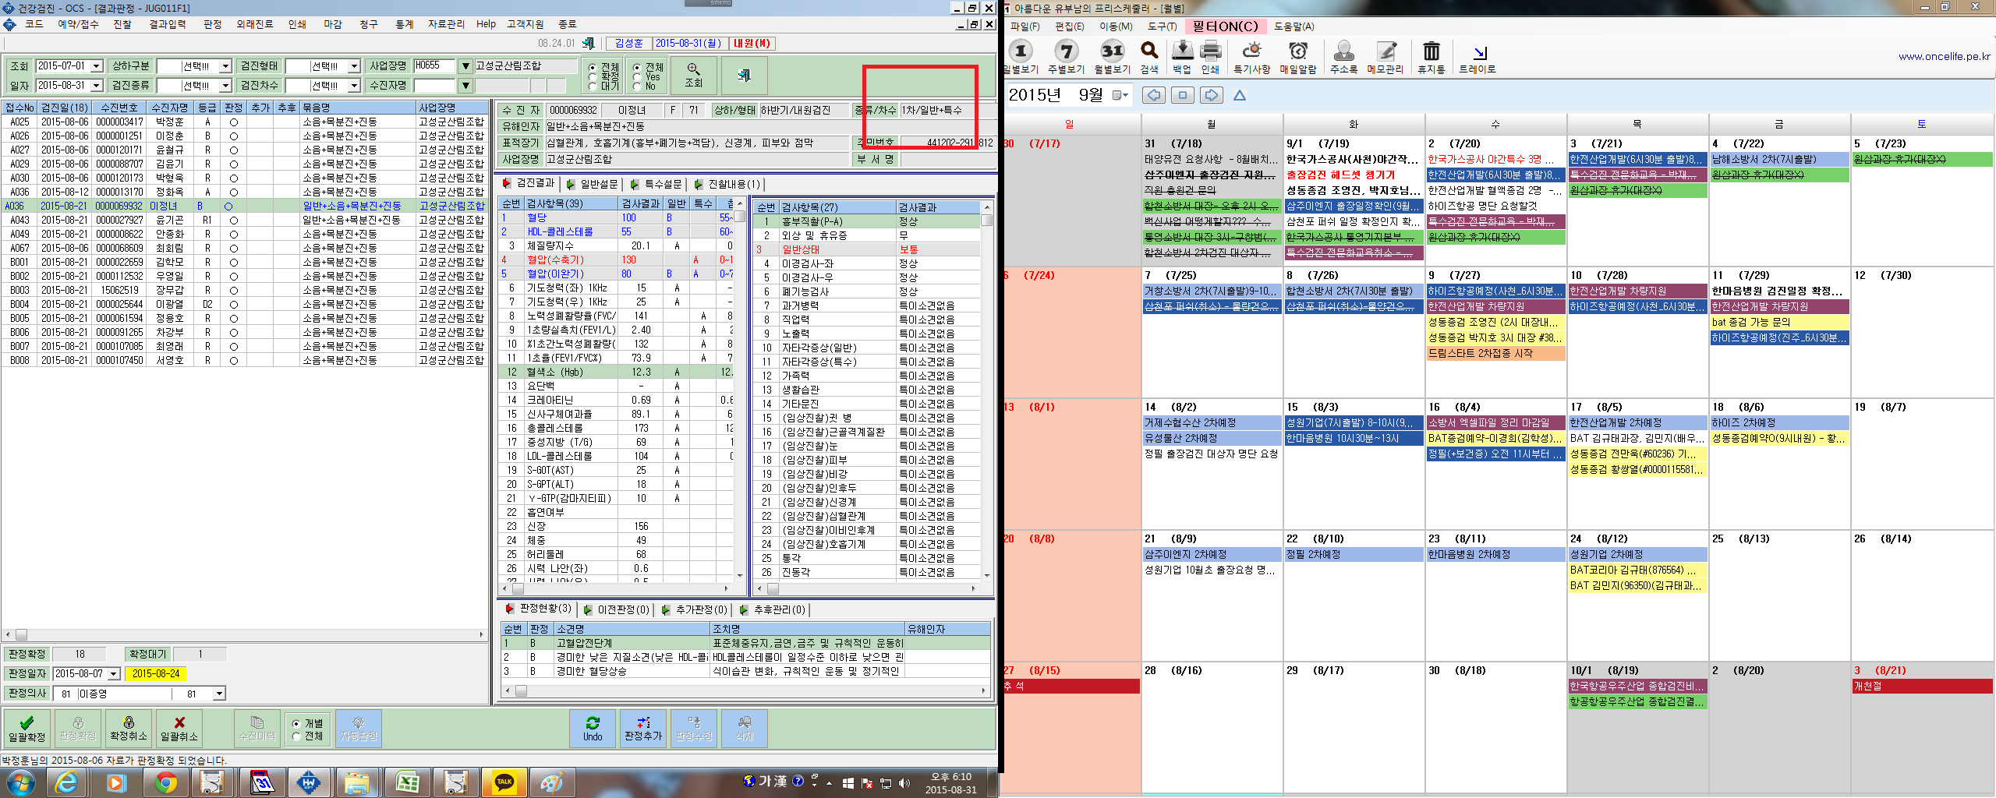The image size is (1996, 798).
Task: Select the Yes radio option
Action: [637, 77]
